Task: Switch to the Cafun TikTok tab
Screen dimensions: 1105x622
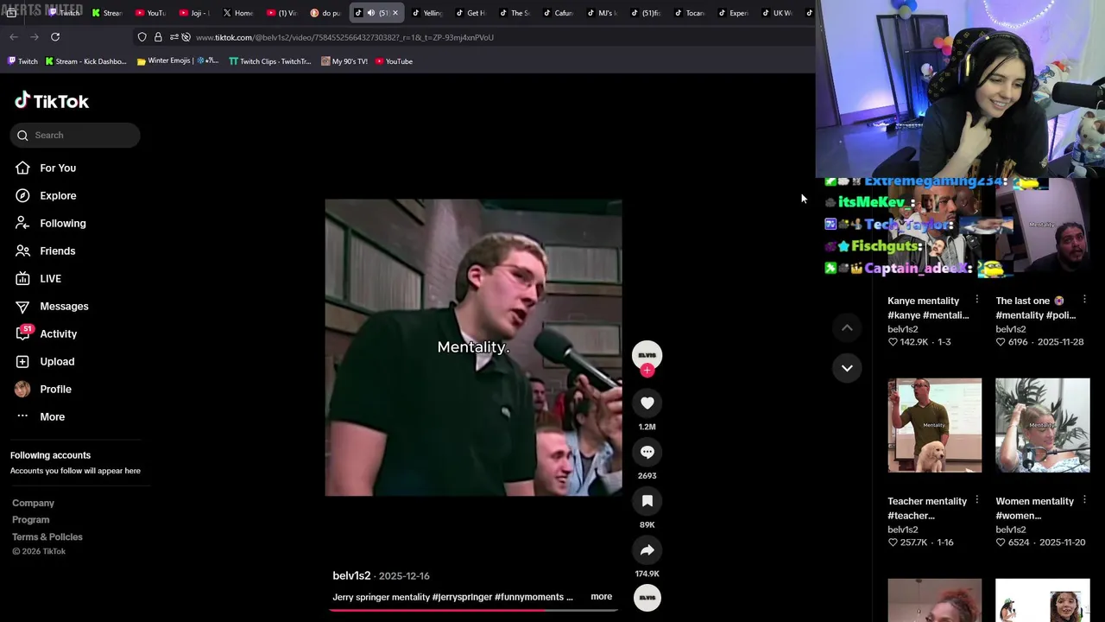Action: (x=559, y=13)
